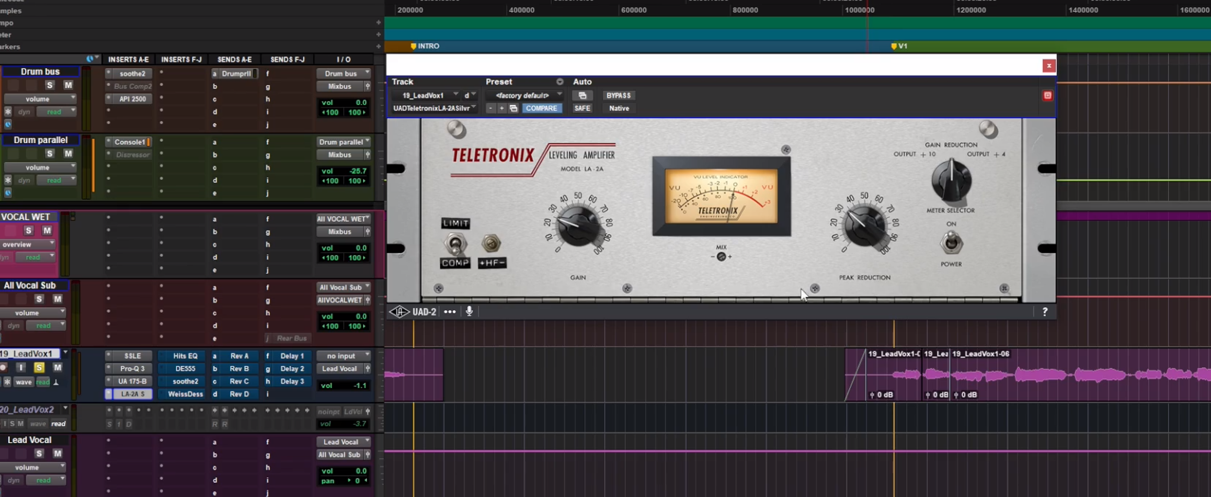
Task: Select next preset with plus button
Action: tap(501, 108)
